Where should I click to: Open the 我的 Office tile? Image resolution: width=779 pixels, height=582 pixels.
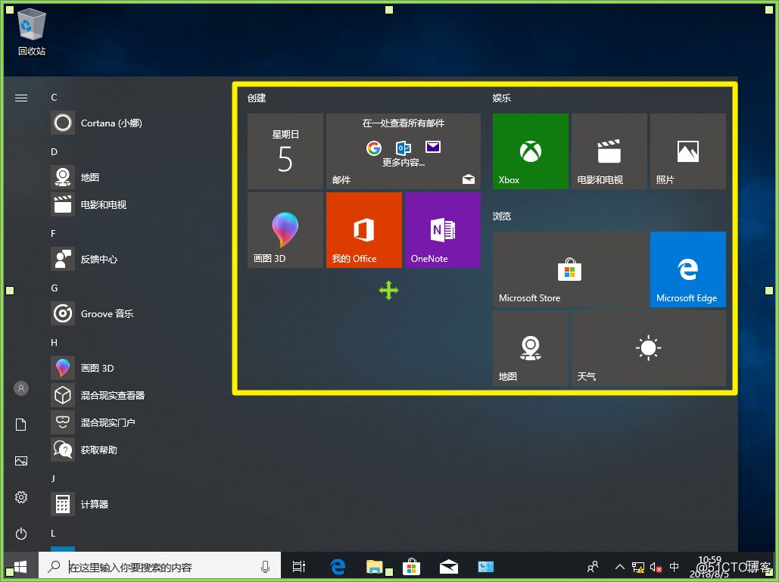363,230
